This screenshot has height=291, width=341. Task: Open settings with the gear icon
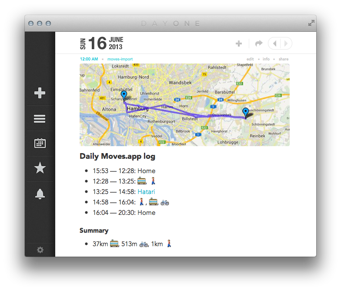pos(40,250)
